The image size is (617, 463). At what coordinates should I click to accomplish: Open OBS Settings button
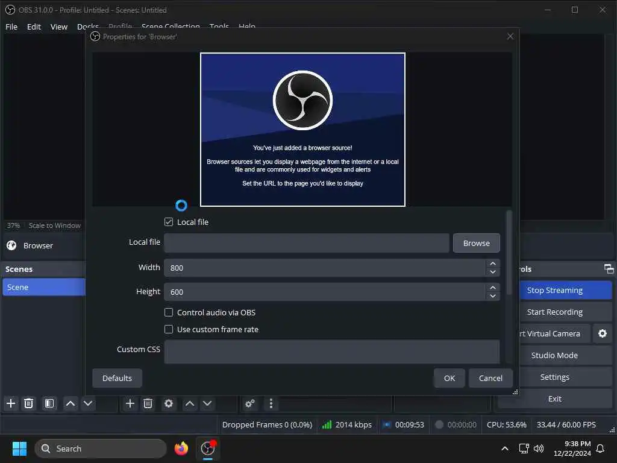coord(565,377)
